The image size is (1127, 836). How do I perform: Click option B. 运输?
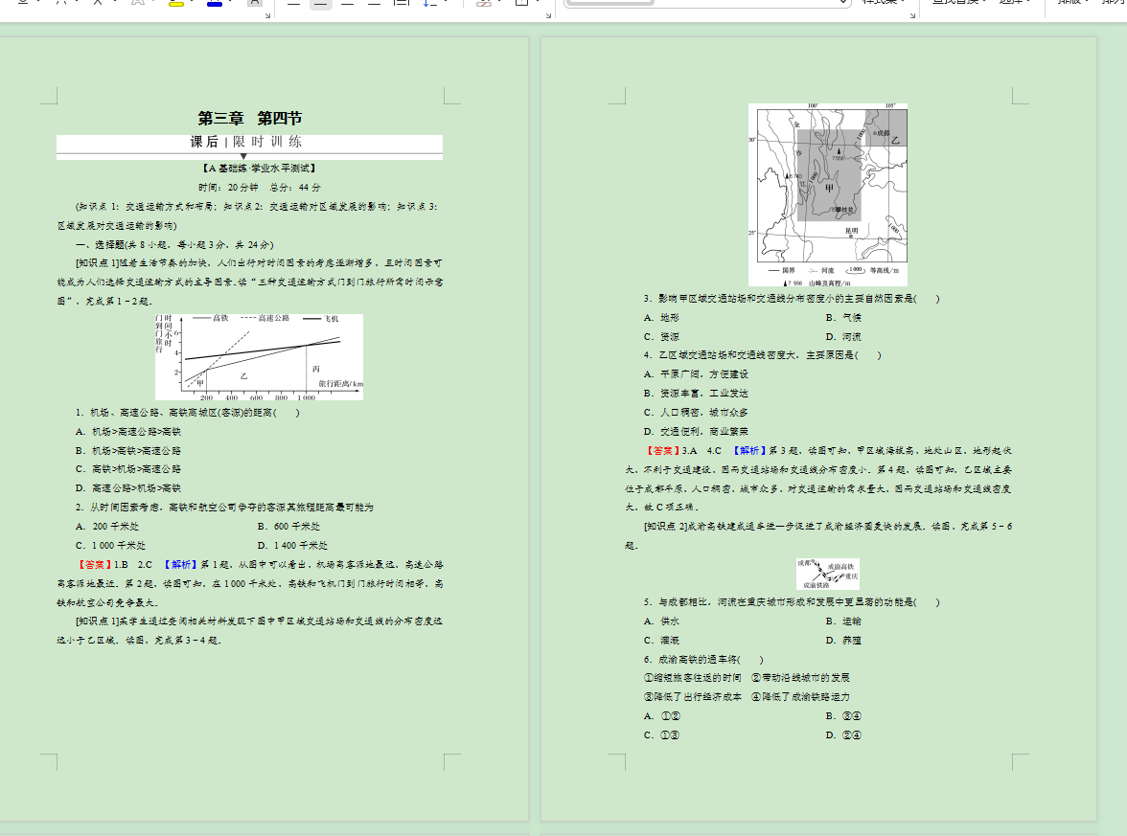pos(843,621)
